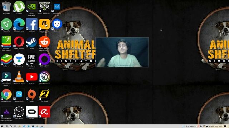Open File Explorer from the taskbar
Screen dimensions: 229x128
(20, 126)
